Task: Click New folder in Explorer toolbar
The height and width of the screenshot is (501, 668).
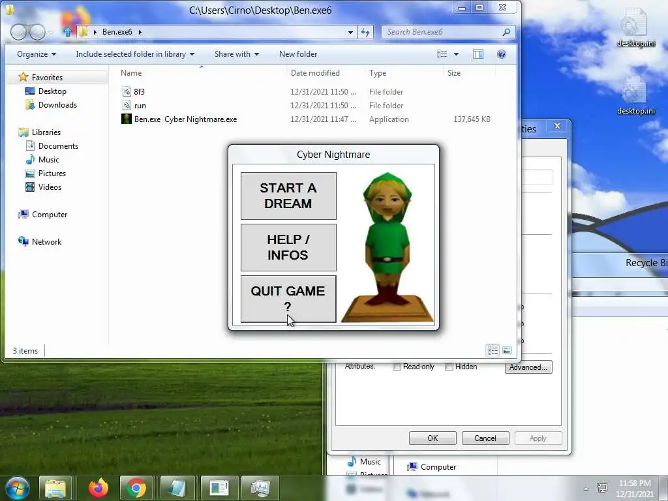Action: 298,54
